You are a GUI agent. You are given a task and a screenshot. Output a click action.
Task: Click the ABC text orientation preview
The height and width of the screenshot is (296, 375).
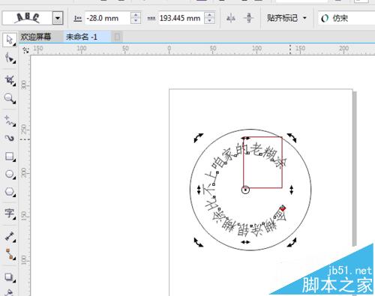[x=27, y=18]
